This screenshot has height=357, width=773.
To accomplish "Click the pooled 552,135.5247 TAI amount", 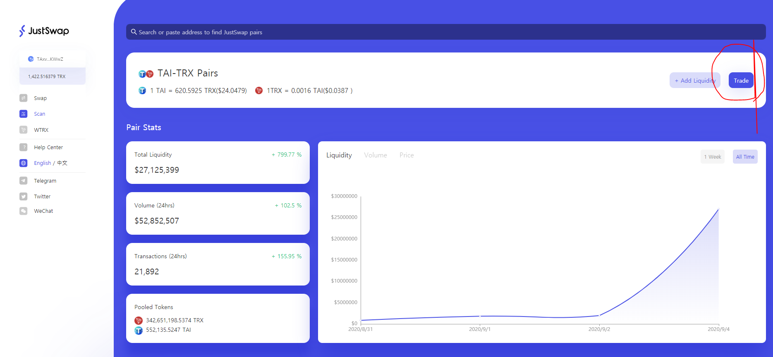I will (168, 330).
